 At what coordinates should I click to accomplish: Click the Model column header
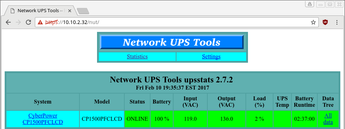tap(102, 102)
